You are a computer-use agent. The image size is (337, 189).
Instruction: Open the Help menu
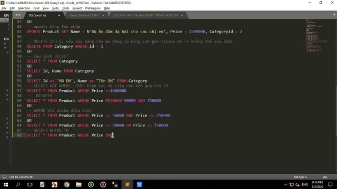click(107, 8)
